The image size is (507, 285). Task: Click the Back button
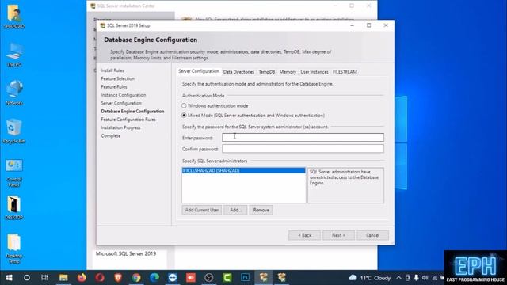point(304,235)
